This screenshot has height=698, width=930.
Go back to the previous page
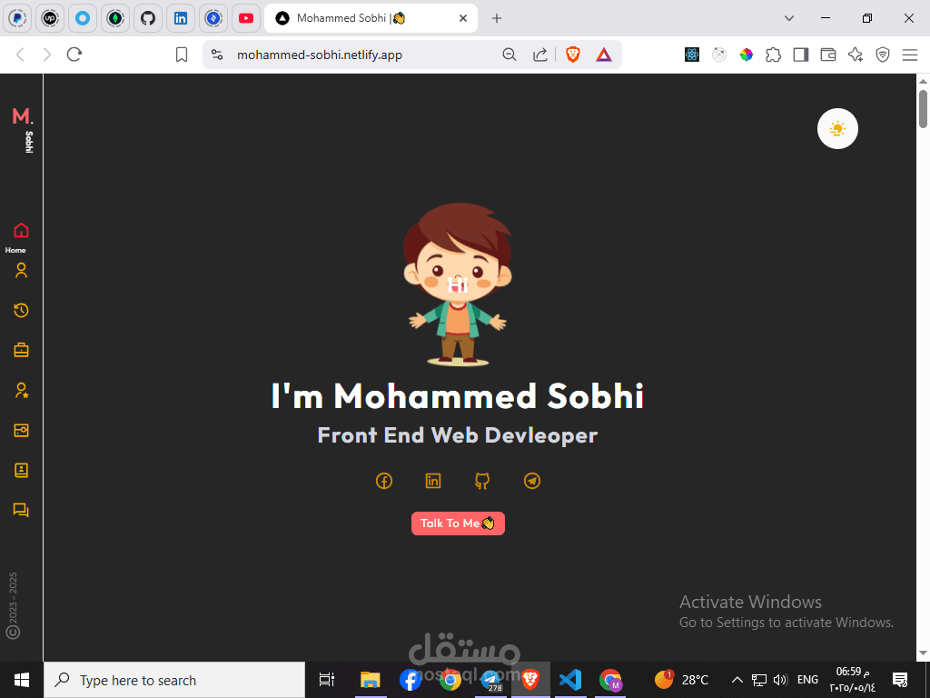[20, 55]
